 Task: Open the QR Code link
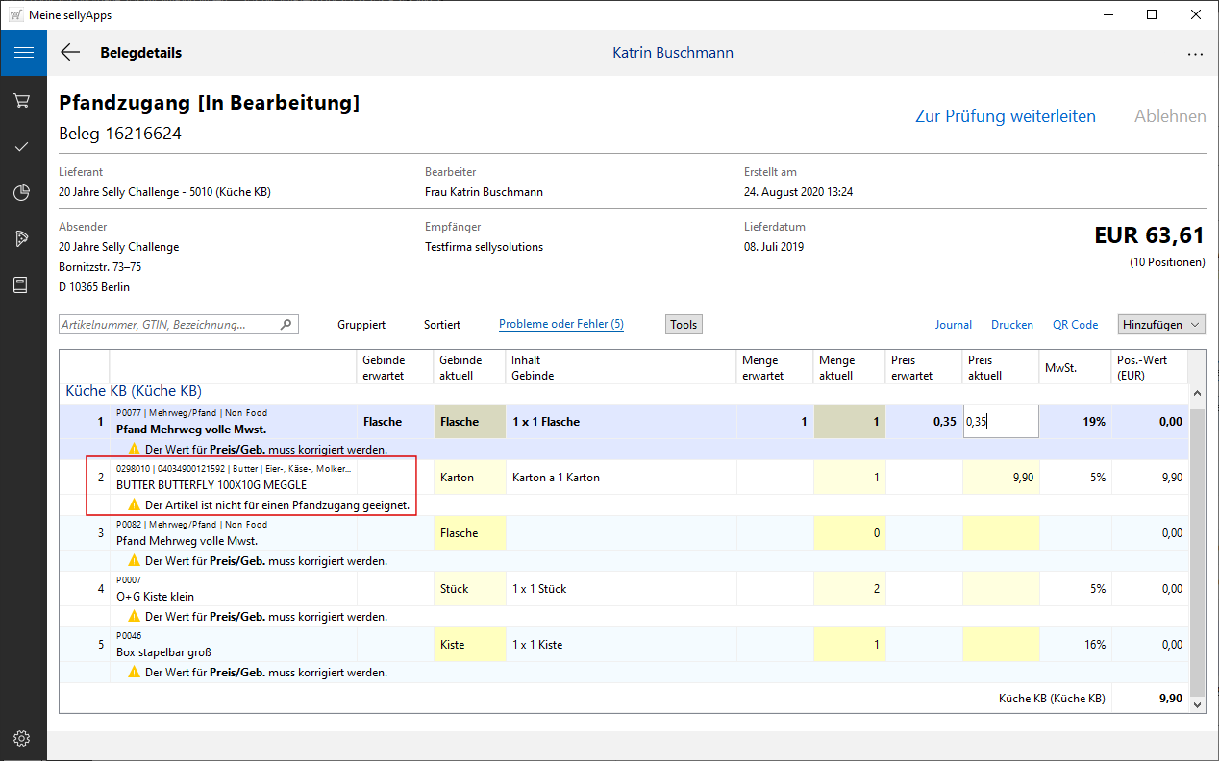pos(1075,325)
